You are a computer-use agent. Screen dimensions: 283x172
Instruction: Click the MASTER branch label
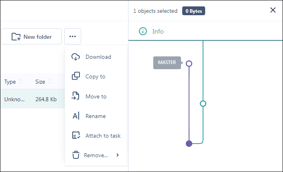click(167, 63)
